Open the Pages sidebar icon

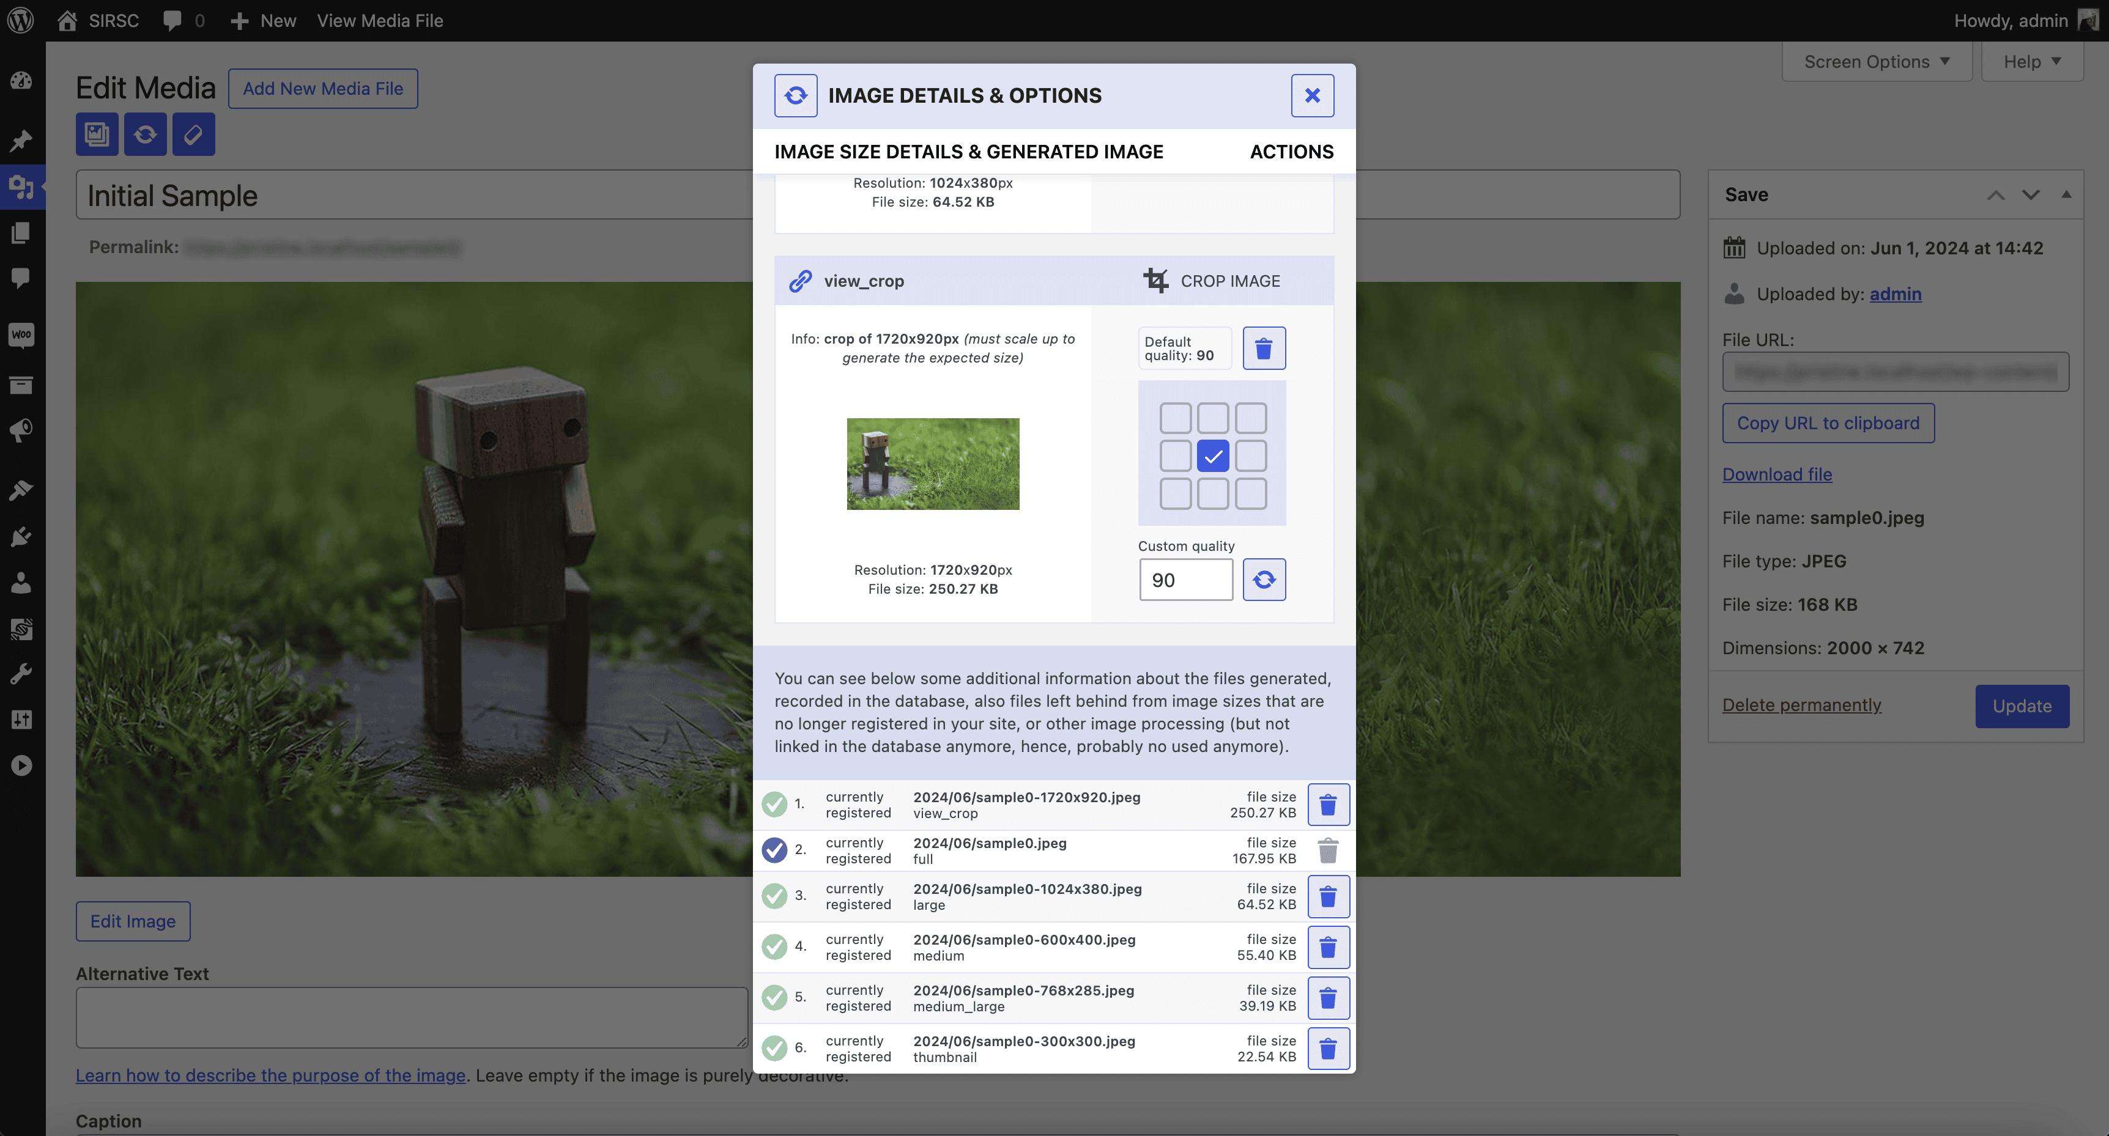(x=21, y=232)
